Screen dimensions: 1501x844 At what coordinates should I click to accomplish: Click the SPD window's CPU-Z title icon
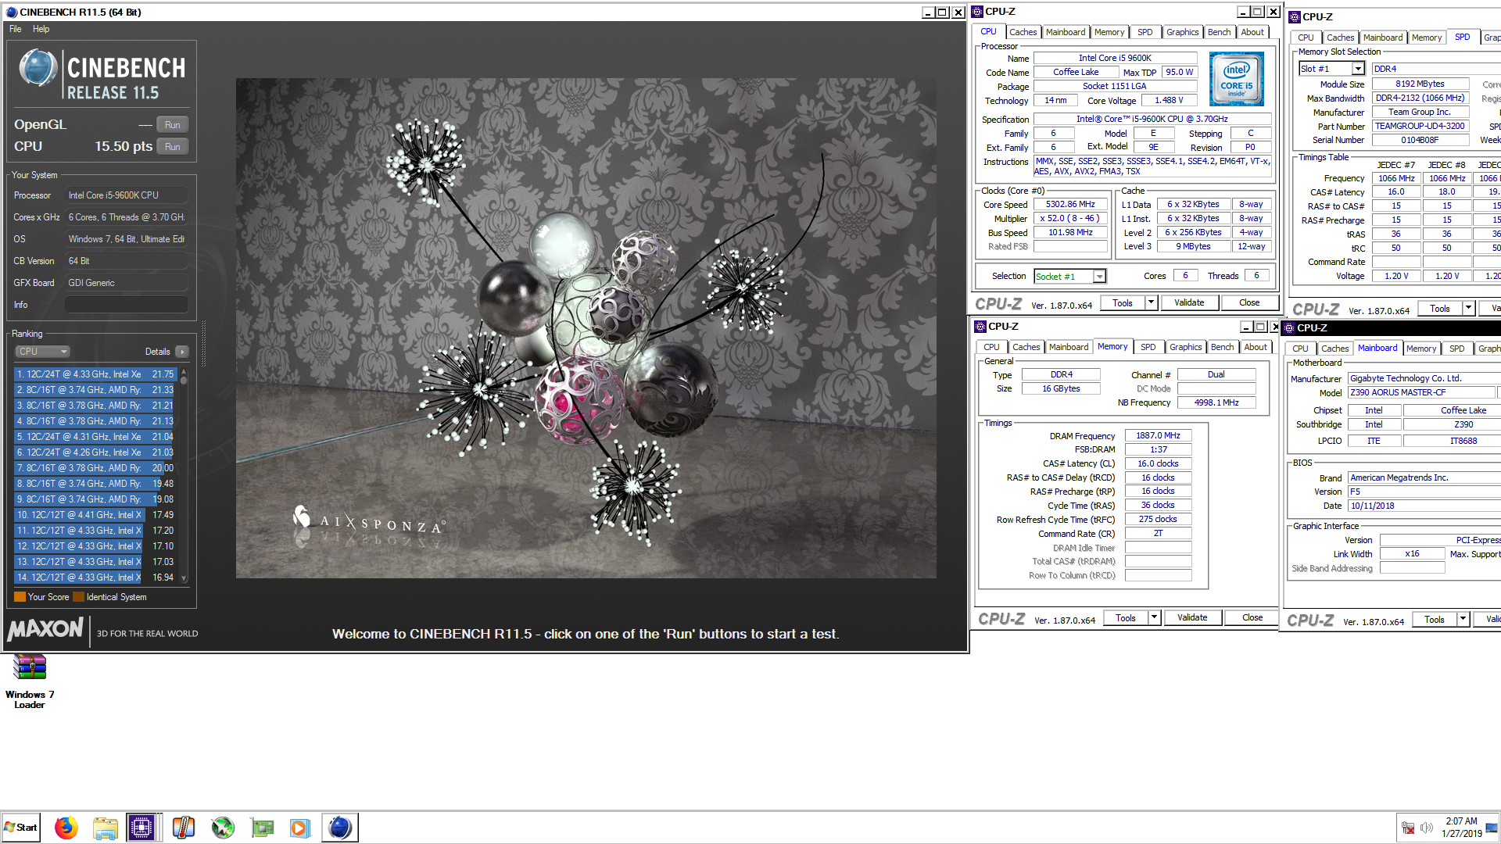tap(1295, 17)
